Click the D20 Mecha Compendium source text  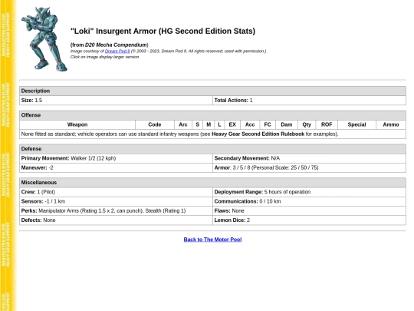pyautogui.click(x=116, y=45)
